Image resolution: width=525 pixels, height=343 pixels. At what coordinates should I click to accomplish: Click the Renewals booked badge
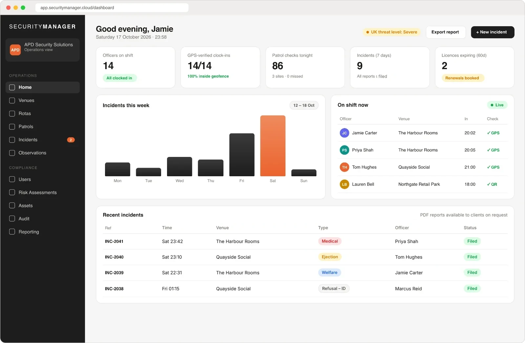(x=462, y=78)
